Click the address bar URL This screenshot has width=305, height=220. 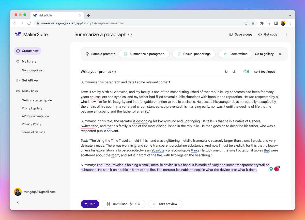(82, 23)
